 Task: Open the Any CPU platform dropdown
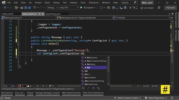click(x=69, y=7)
